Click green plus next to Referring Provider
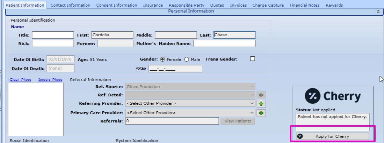This screenshot has width=384, height=143. [261, 104]
